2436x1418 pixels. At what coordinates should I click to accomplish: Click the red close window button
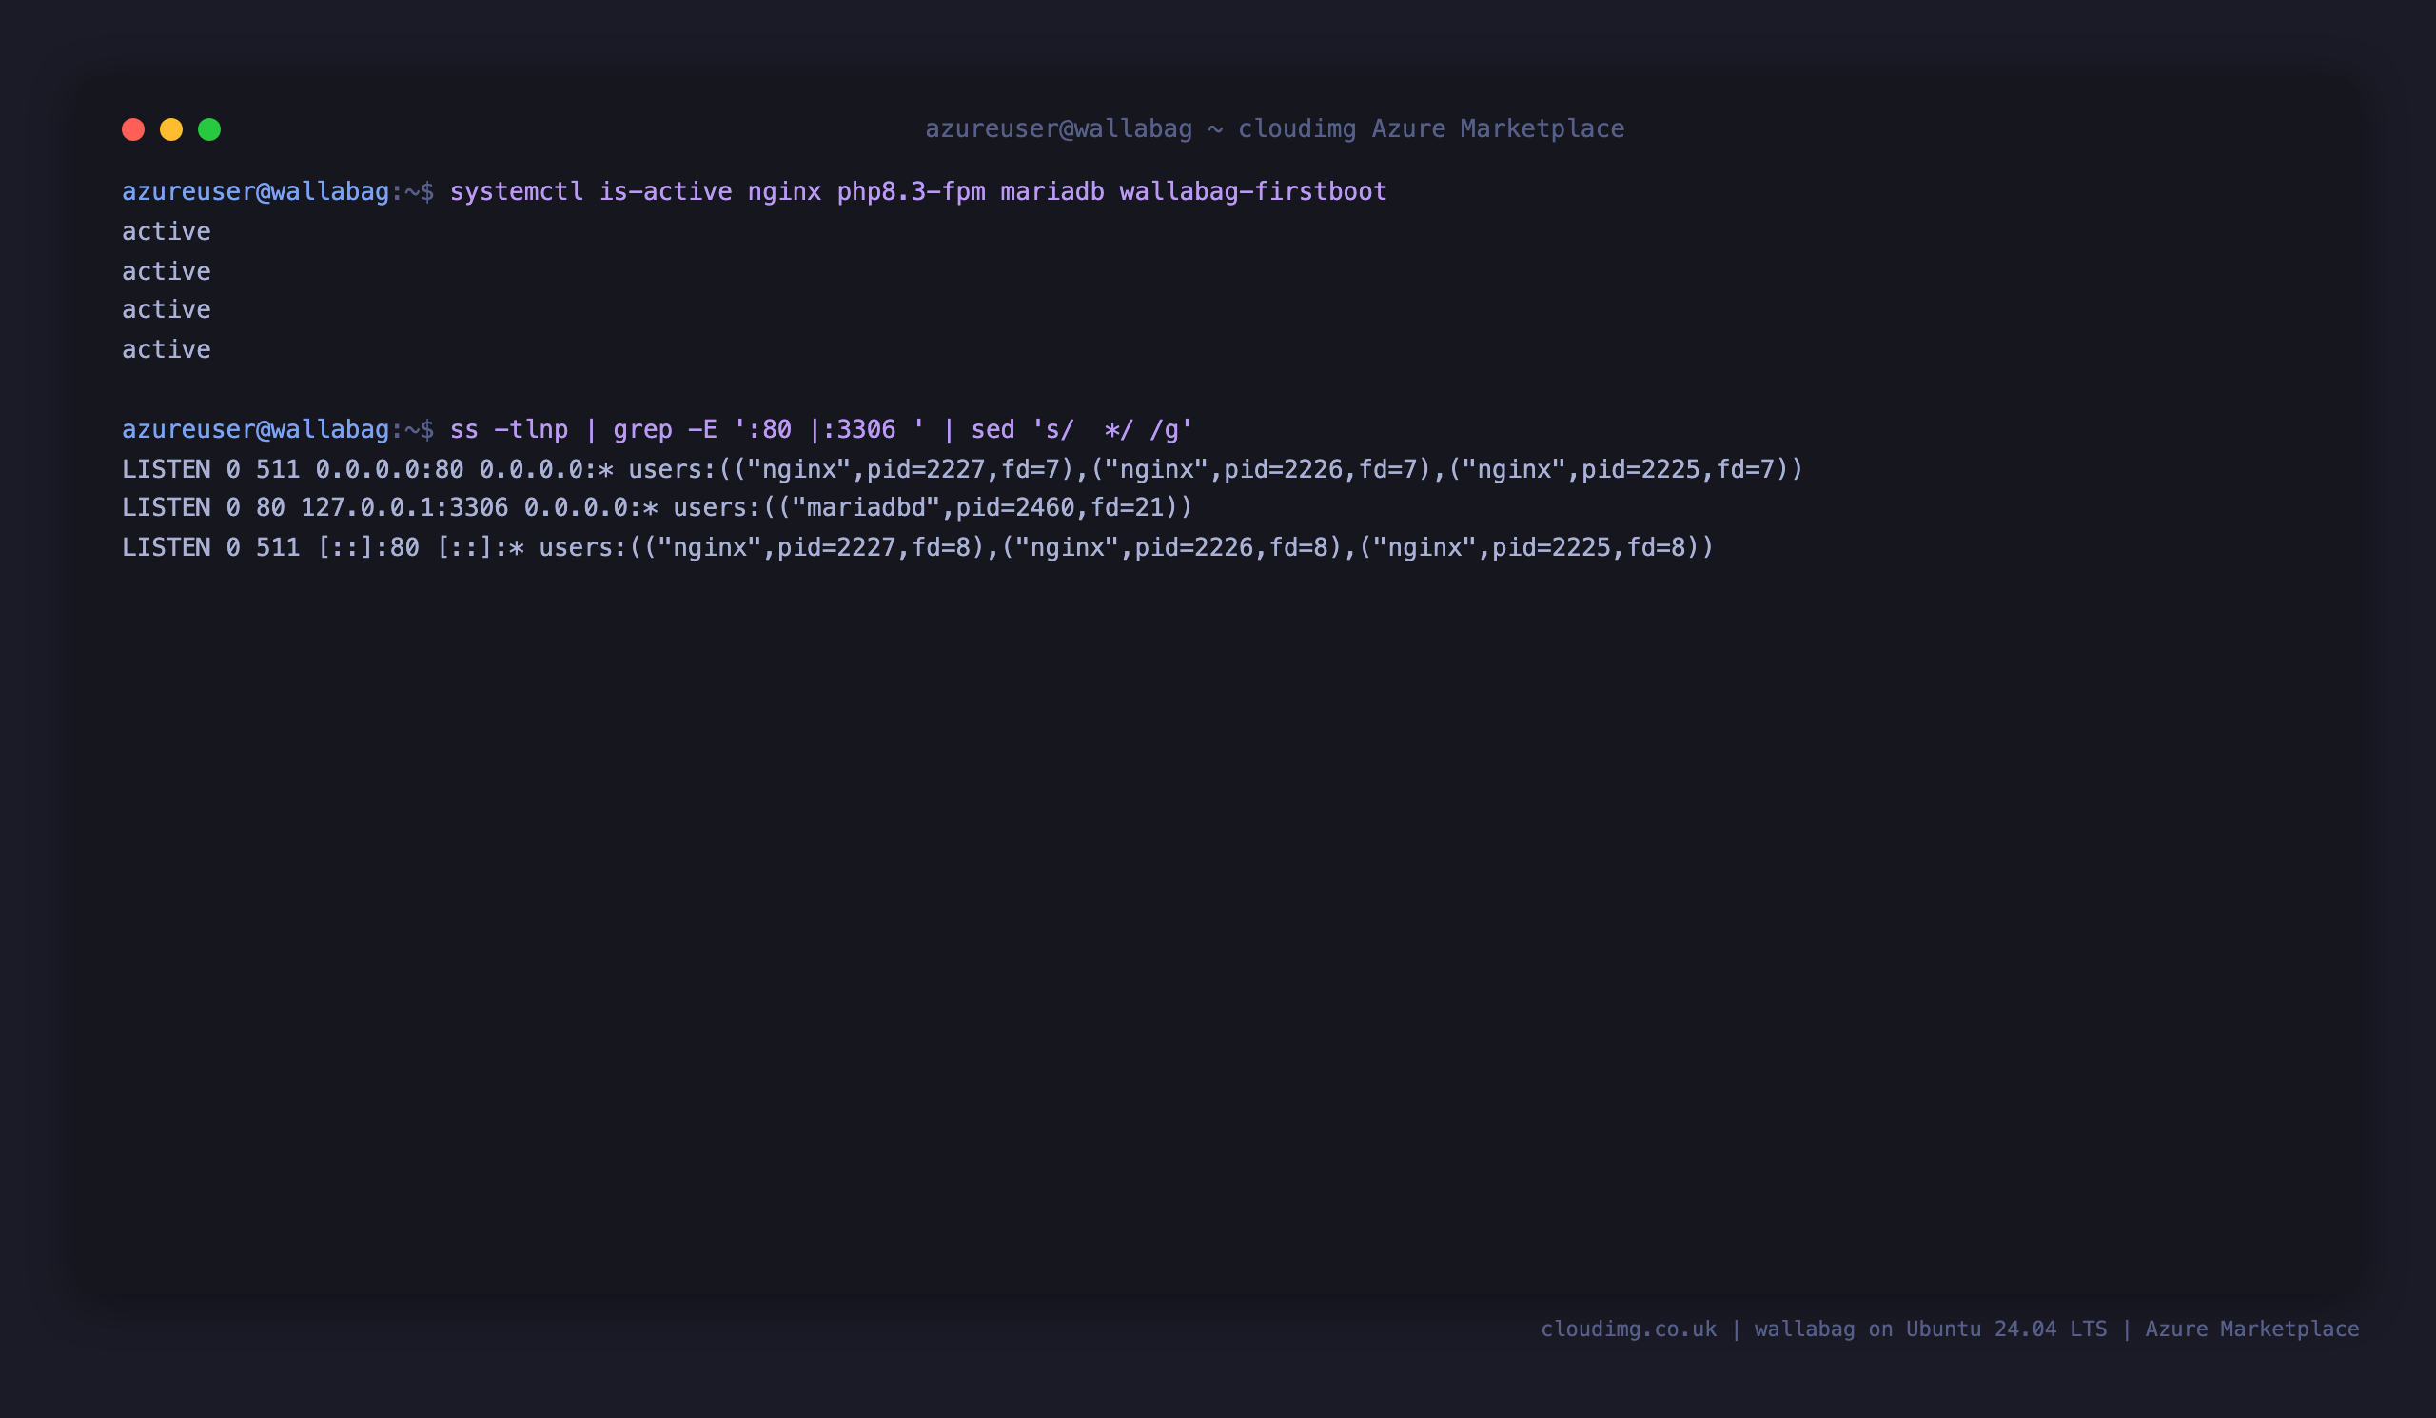[133, 129]
